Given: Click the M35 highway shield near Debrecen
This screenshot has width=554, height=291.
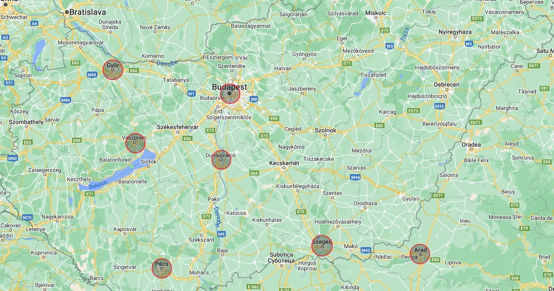Looking at the screenshot, I should (440, 106).
